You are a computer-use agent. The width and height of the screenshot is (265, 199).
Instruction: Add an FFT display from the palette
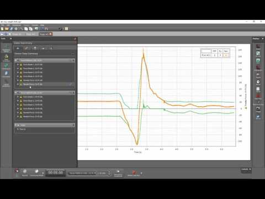[x=258, y=61]
